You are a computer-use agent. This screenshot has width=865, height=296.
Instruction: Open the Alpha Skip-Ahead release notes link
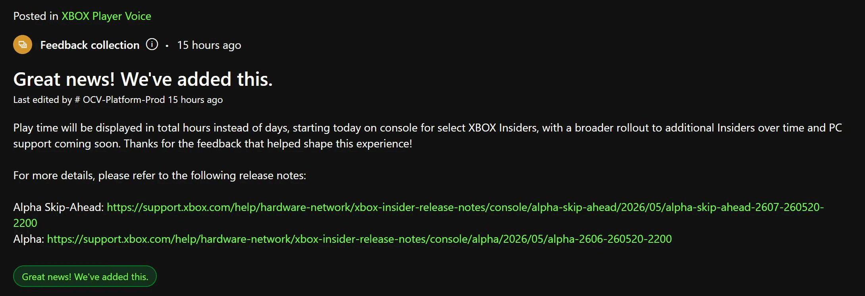[465, 207]
